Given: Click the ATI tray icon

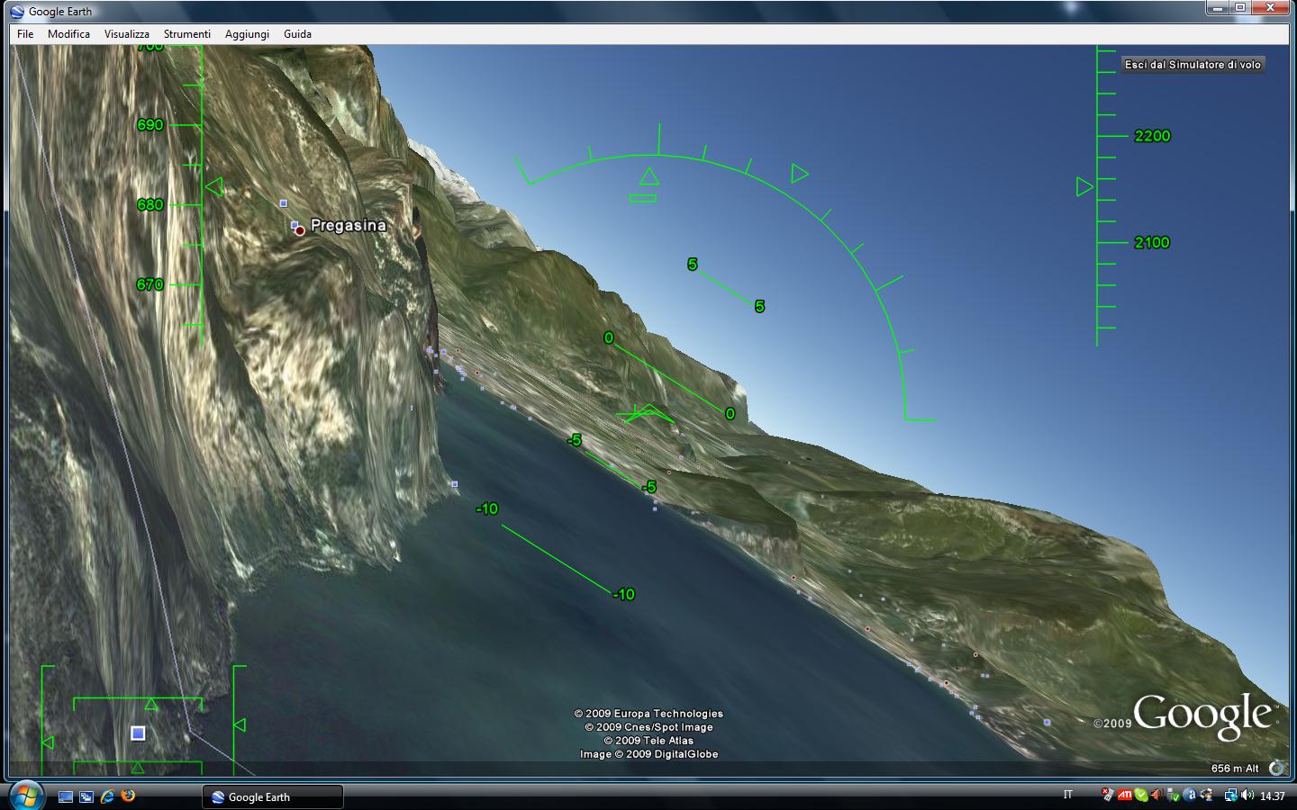Looking at the screenshot, I should click(1125, 795).
